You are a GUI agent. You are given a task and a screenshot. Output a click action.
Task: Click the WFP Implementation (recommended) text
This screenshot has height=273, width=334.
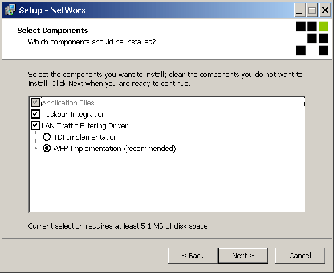pyautogui.click(x=115, y=148)
